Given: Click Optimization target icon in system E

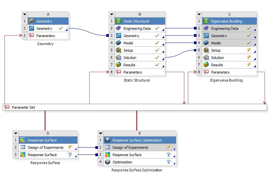Looking at the screenshot, I should coord(108,162).
